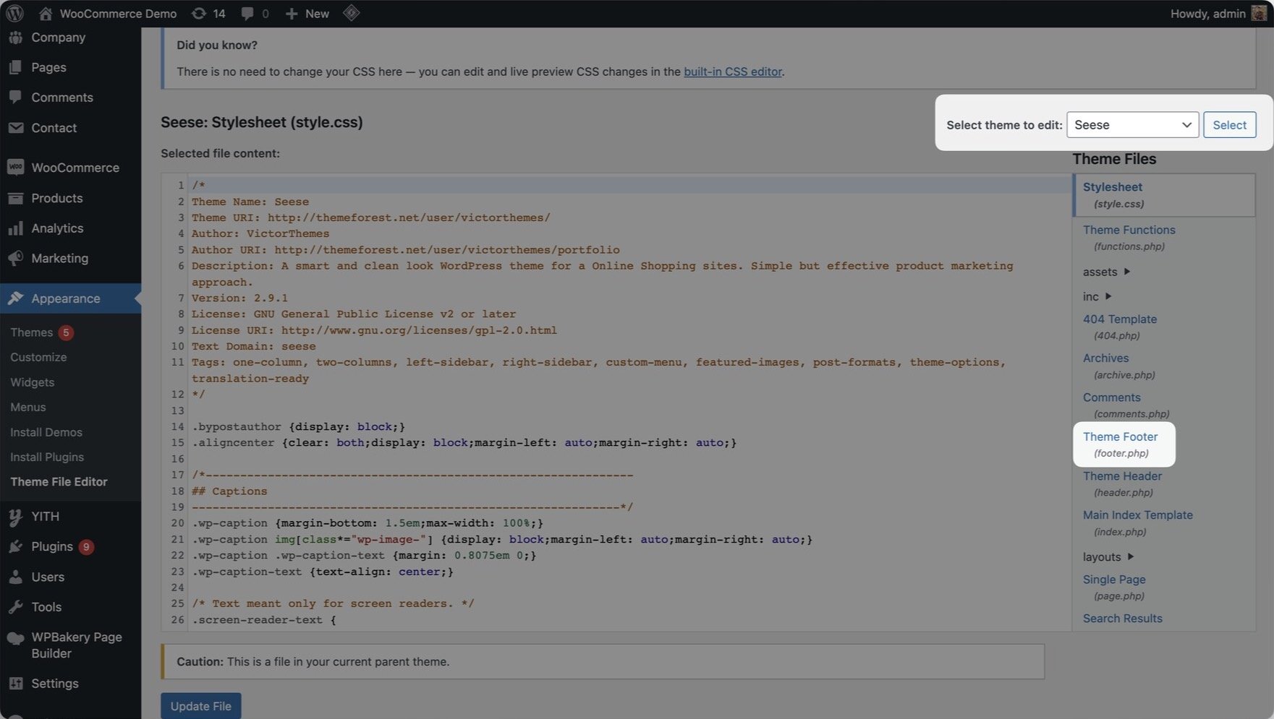Click the Appearance paintbrush icon
Viewport: 1274px width, 719px height.
(x=15, y=298)
